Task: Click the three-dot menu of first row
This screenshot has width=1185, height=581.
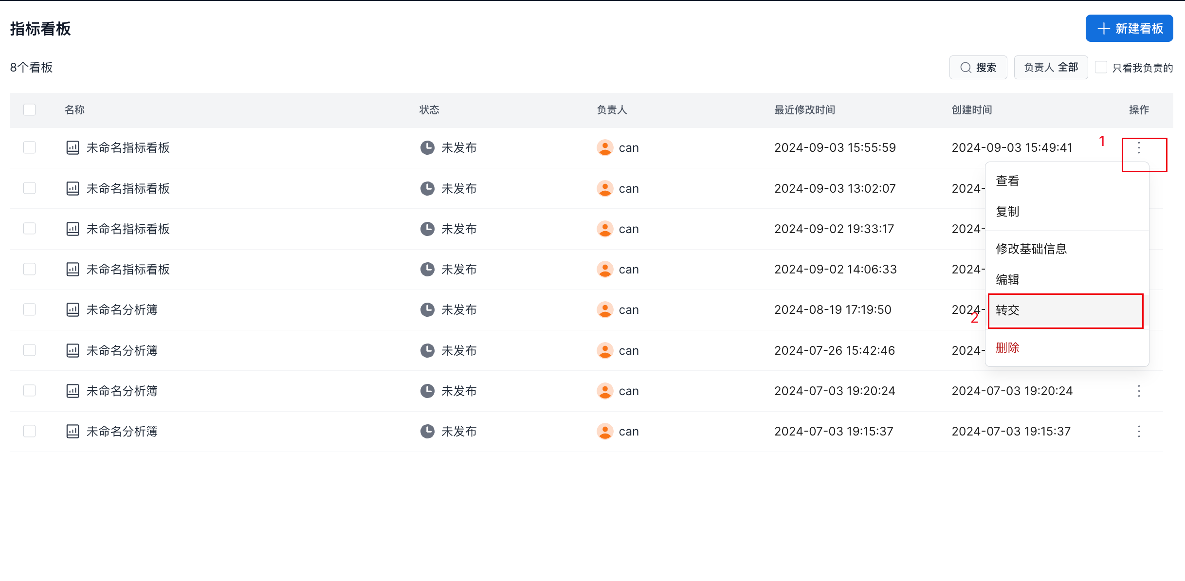Action: pos(1138,148)
